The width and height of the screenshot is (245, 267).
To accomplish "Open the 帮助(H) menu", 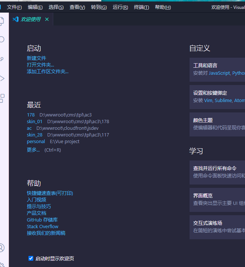I will coord(163,7).
